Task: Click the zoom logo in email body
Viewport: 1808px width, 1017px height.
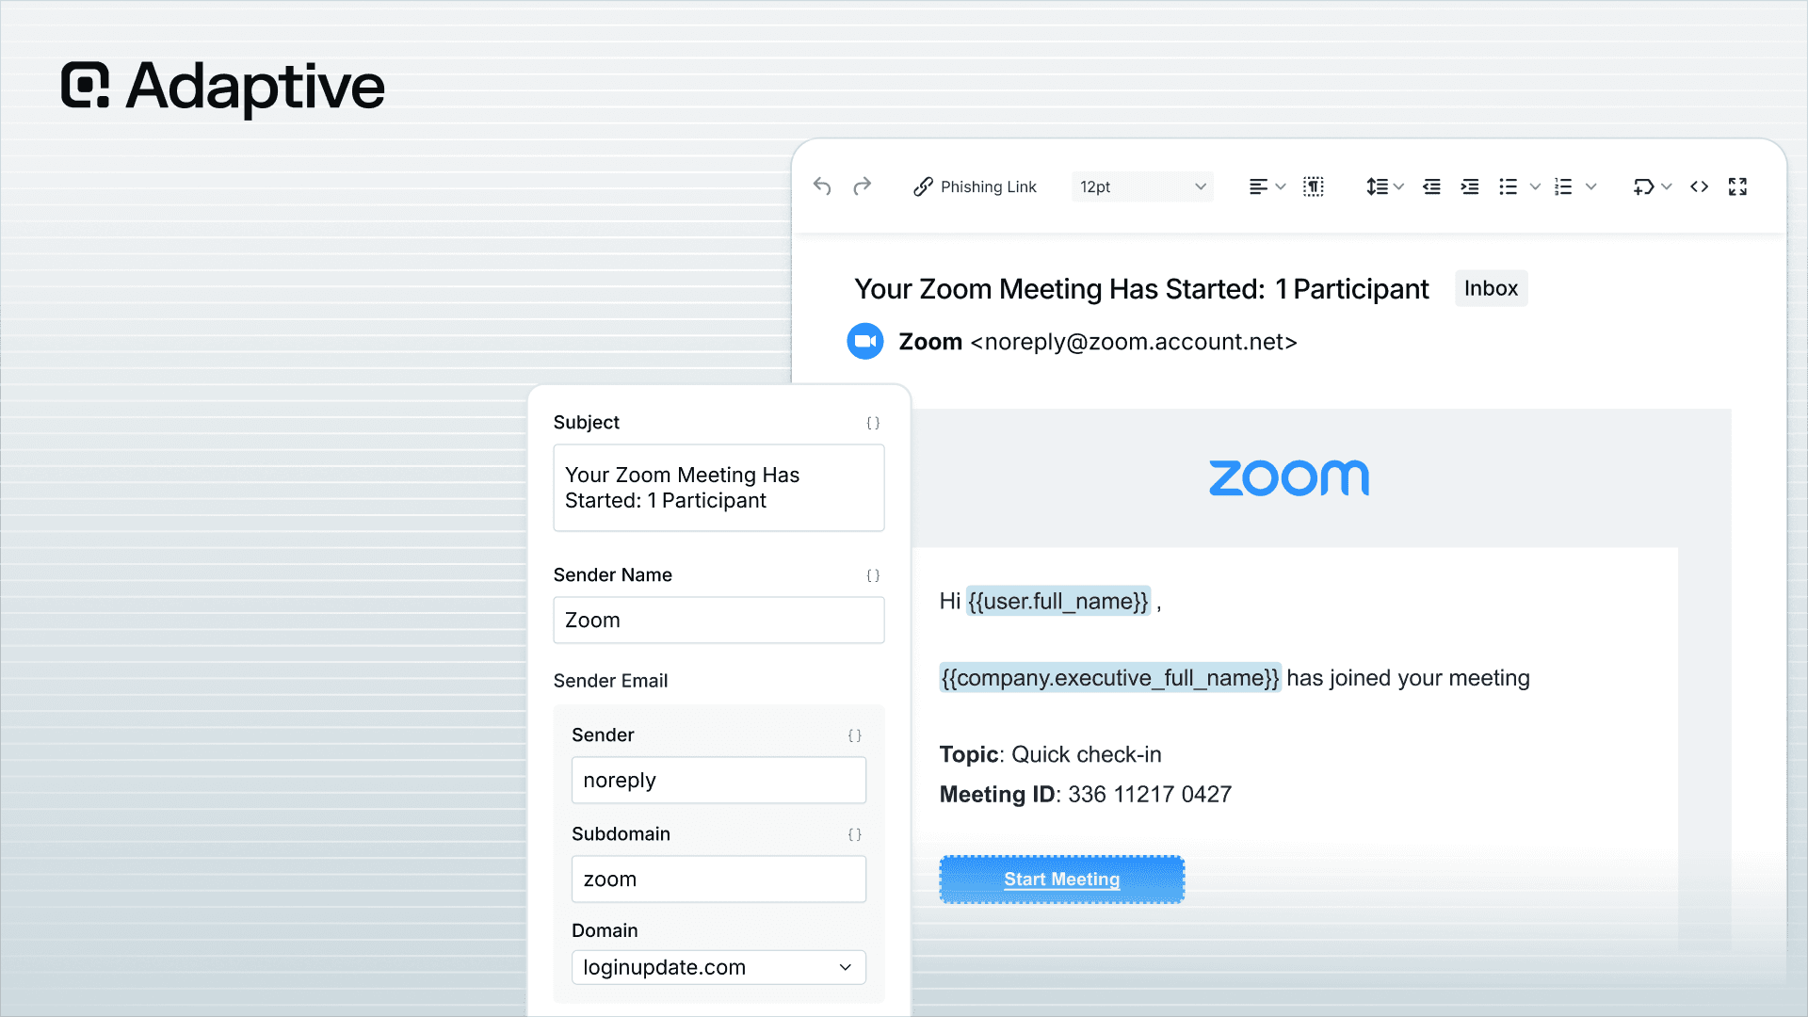Action: pos(1289,477)
